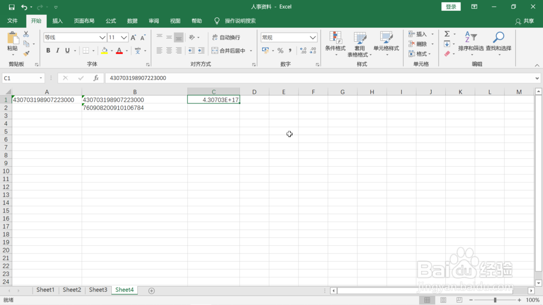The image size is (543, 305).
Task: Activate the Format Painter brush
Action: (26, 54)
